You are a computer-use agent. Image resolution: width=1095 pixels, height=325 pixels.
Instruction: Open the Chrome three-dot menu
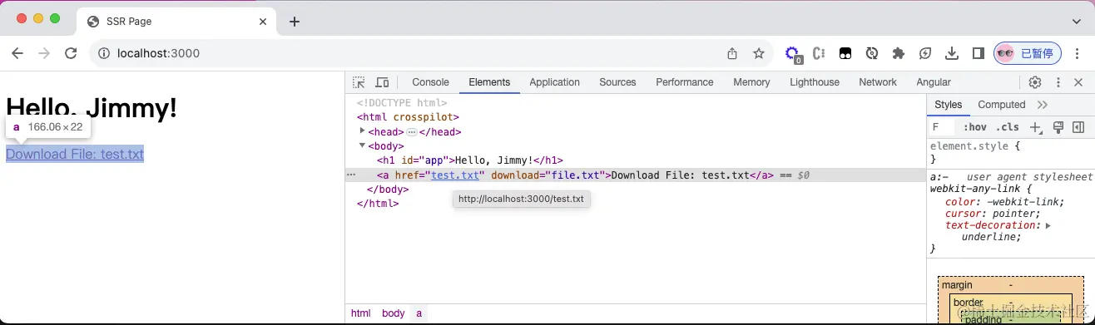point(1078,53)
